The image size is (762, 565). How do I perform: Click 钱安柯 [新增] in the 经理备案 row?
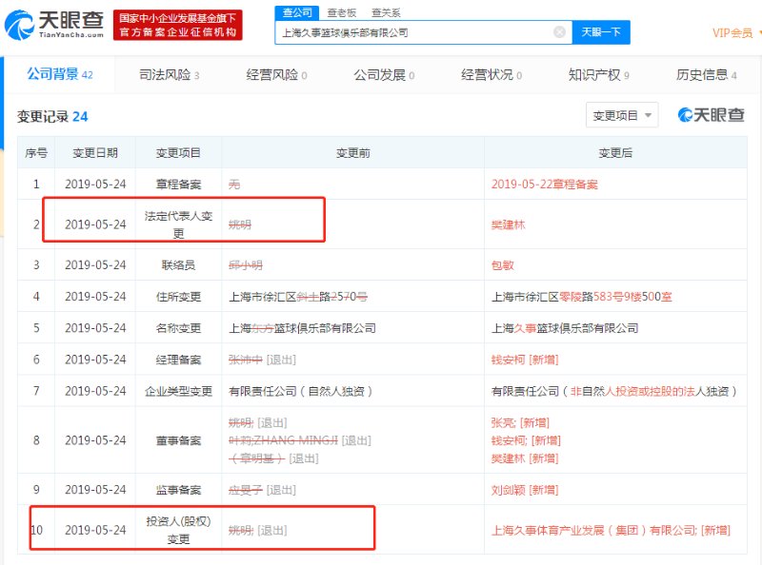click(x=525, y=360)
